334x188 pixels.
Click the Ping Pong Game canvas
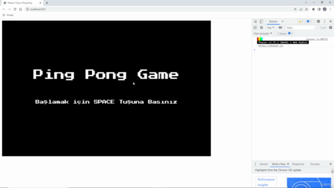coord(106,88)
